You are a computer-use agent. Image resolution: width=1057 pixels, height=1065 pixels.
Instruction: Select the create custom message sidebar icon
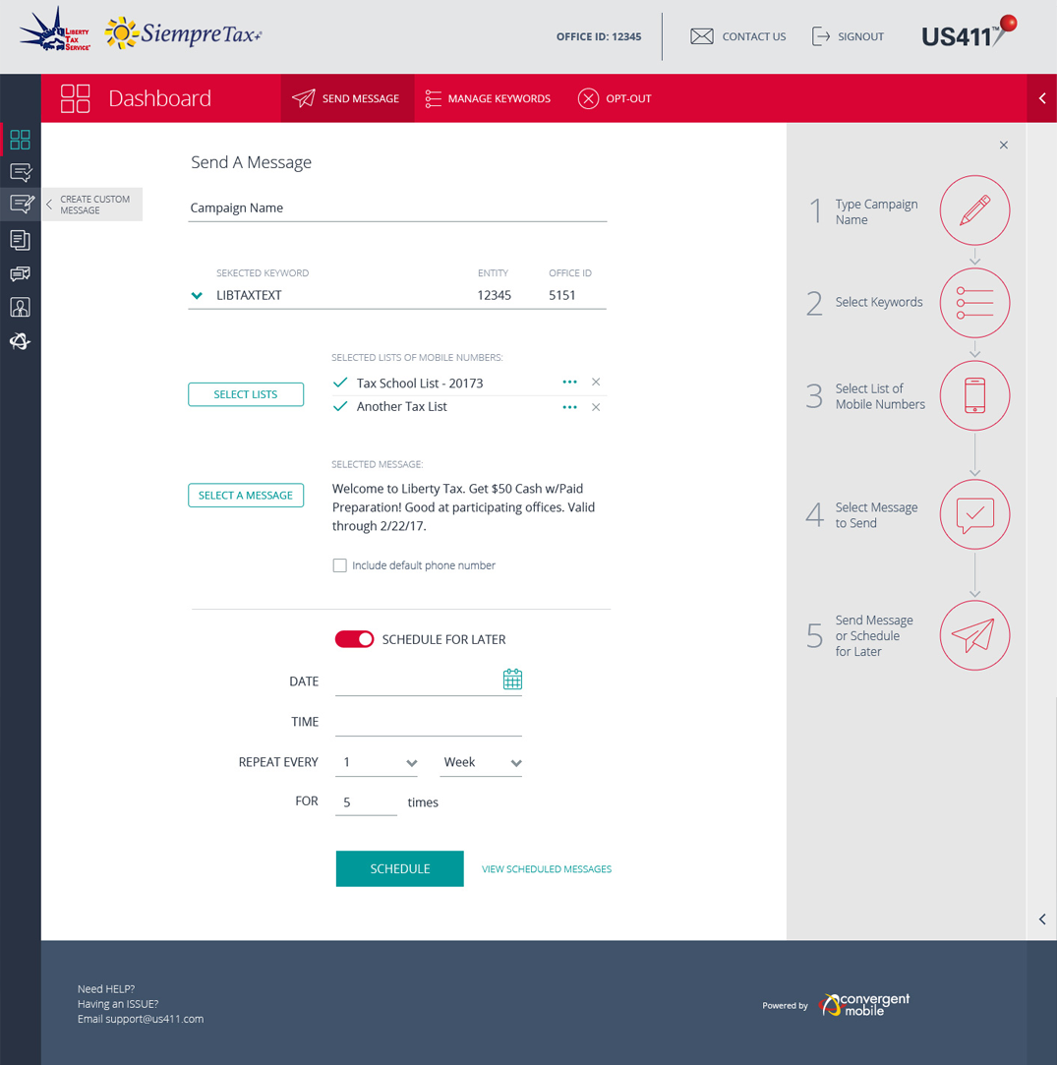(x=21, y=204)
